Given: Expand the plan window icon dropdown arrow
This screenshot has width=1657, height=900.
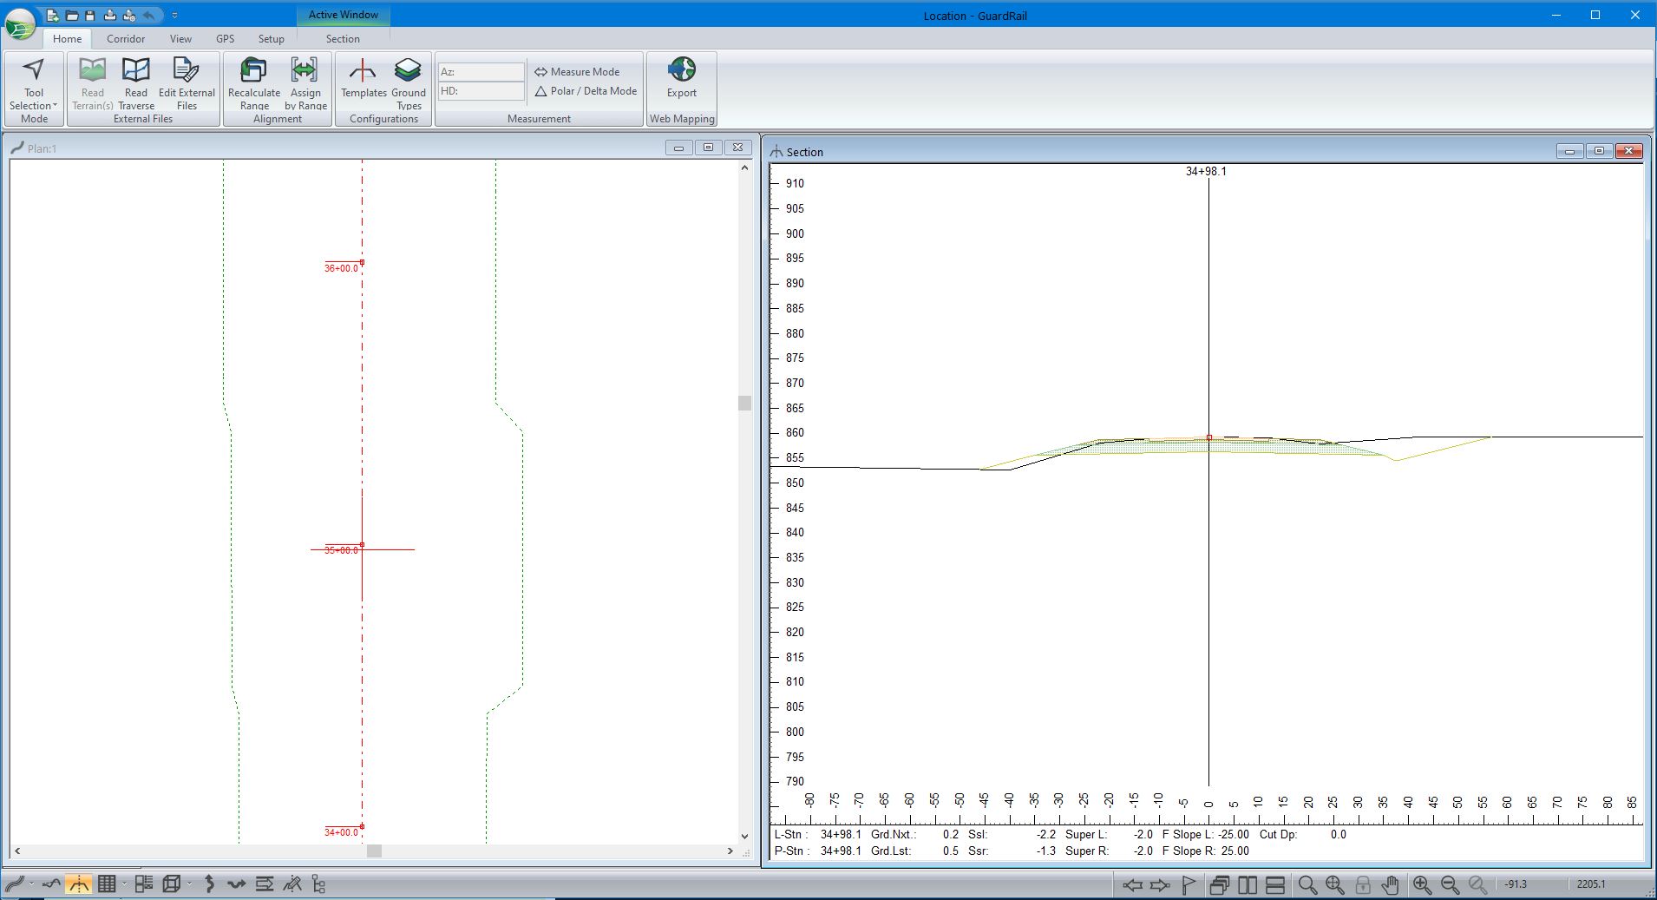Looking at the screenshot, I should [x=31, y=884].
